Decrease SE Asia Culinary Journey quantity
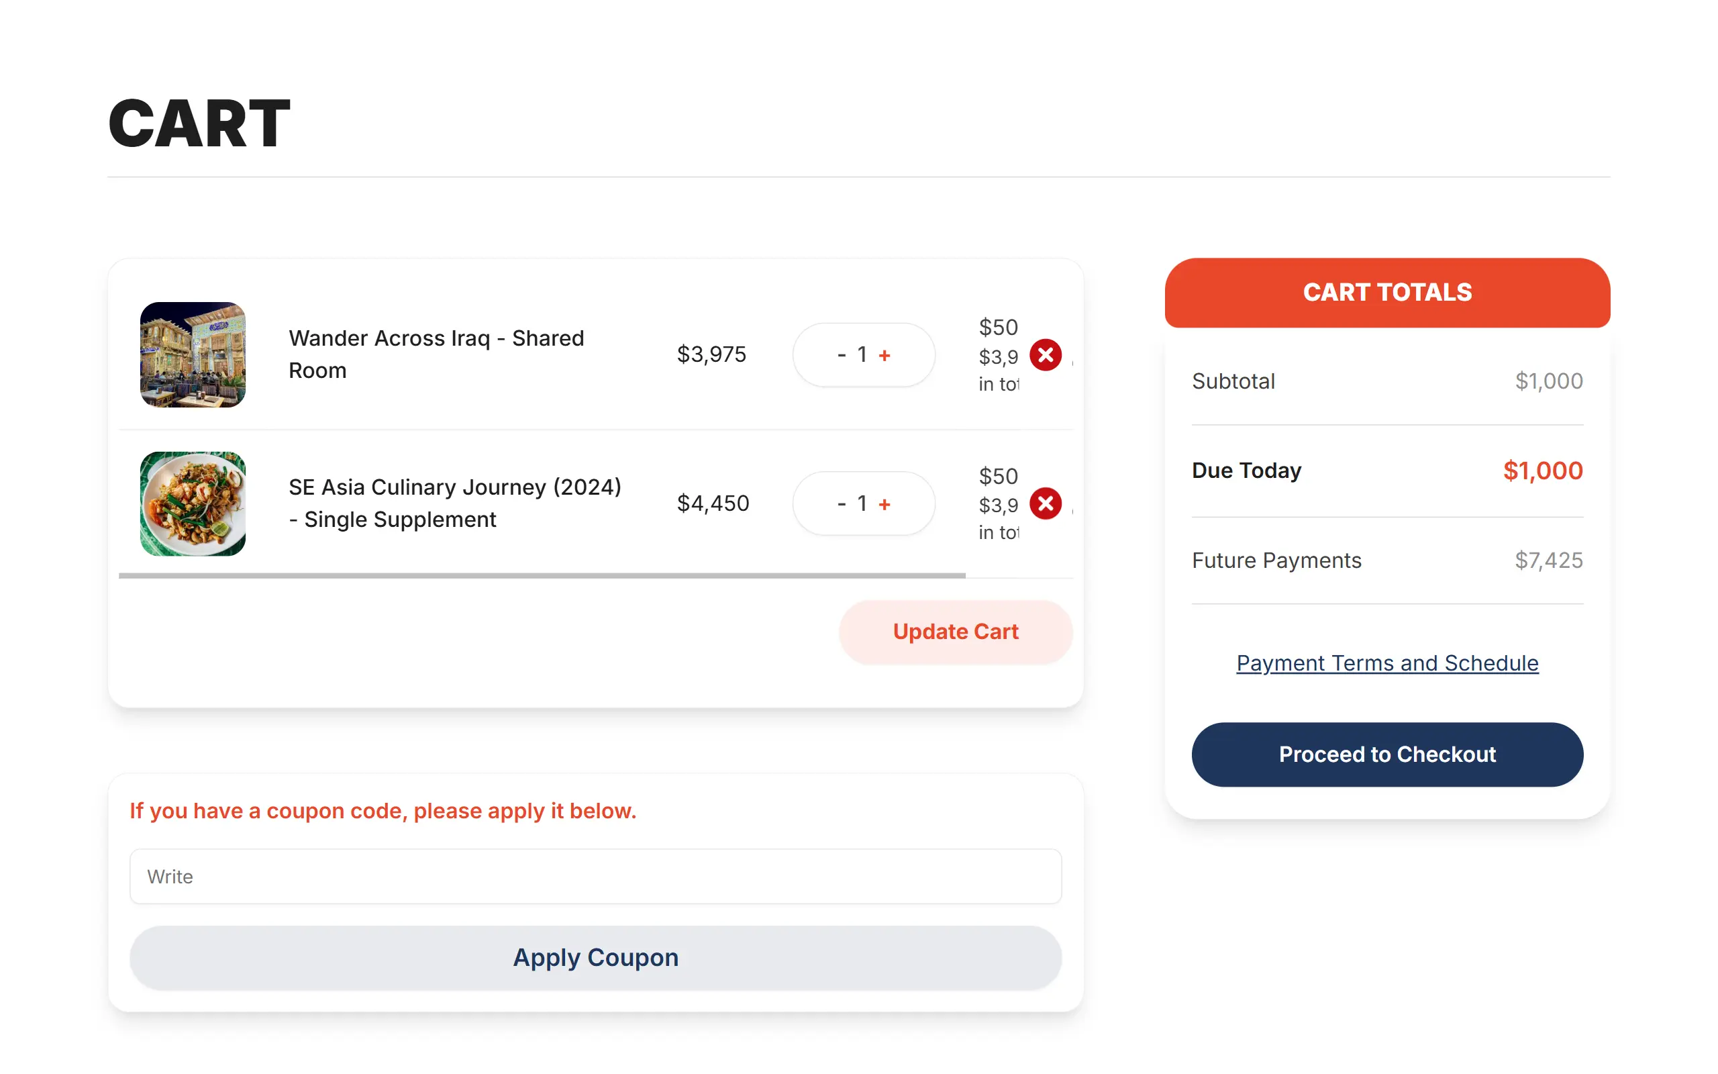Viewport: 1718px width, 1074px height. coord(842,503)
